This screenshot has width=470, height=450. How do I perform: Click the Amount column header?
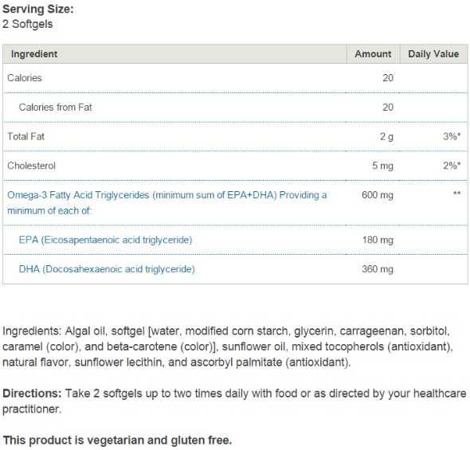coord(373,54)
